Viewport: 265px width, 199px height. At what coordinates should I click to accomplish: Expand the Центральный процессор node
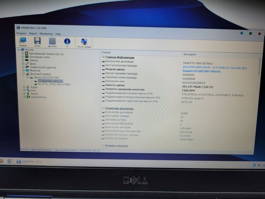pos(23,53)
